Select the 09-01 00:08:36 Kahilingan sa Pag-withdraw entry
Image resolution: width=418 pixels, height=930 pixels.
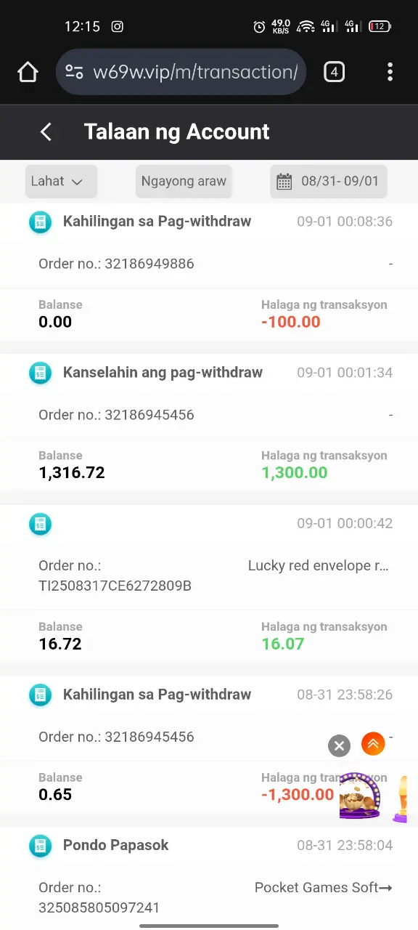click(x=209, y=272)
